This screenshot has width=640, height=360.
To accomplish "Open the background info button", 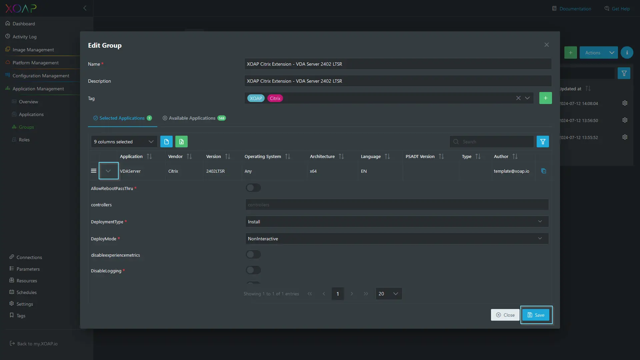I will (627, 53).
